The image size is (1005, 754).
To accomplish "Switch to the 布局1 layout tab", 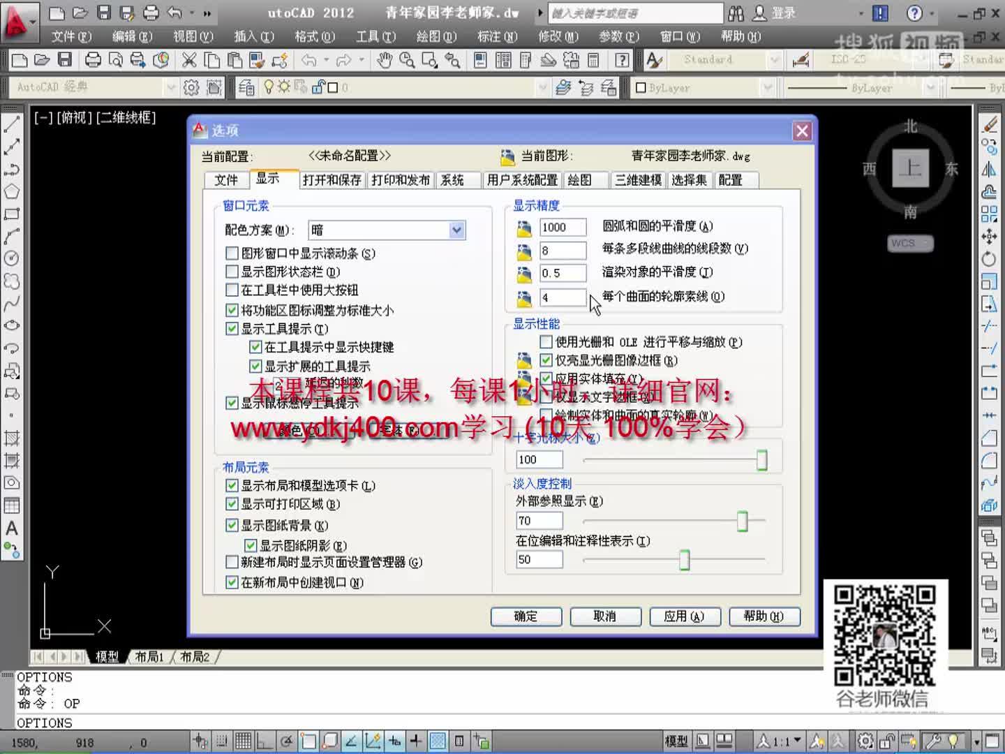I will pos(148,657).
